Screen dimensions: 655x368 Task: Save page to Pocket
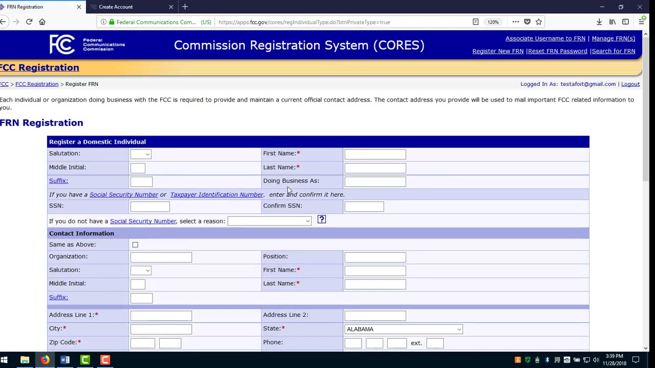(x=527, y=22)
